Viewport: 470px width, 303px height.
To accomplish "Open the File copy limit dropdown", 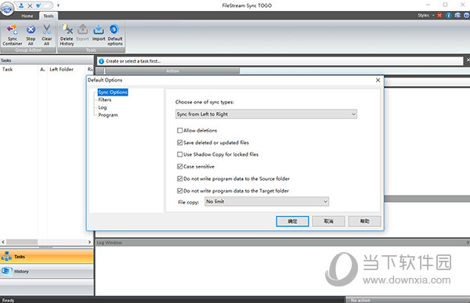I will pyautogui.click(x=267, y=201).
